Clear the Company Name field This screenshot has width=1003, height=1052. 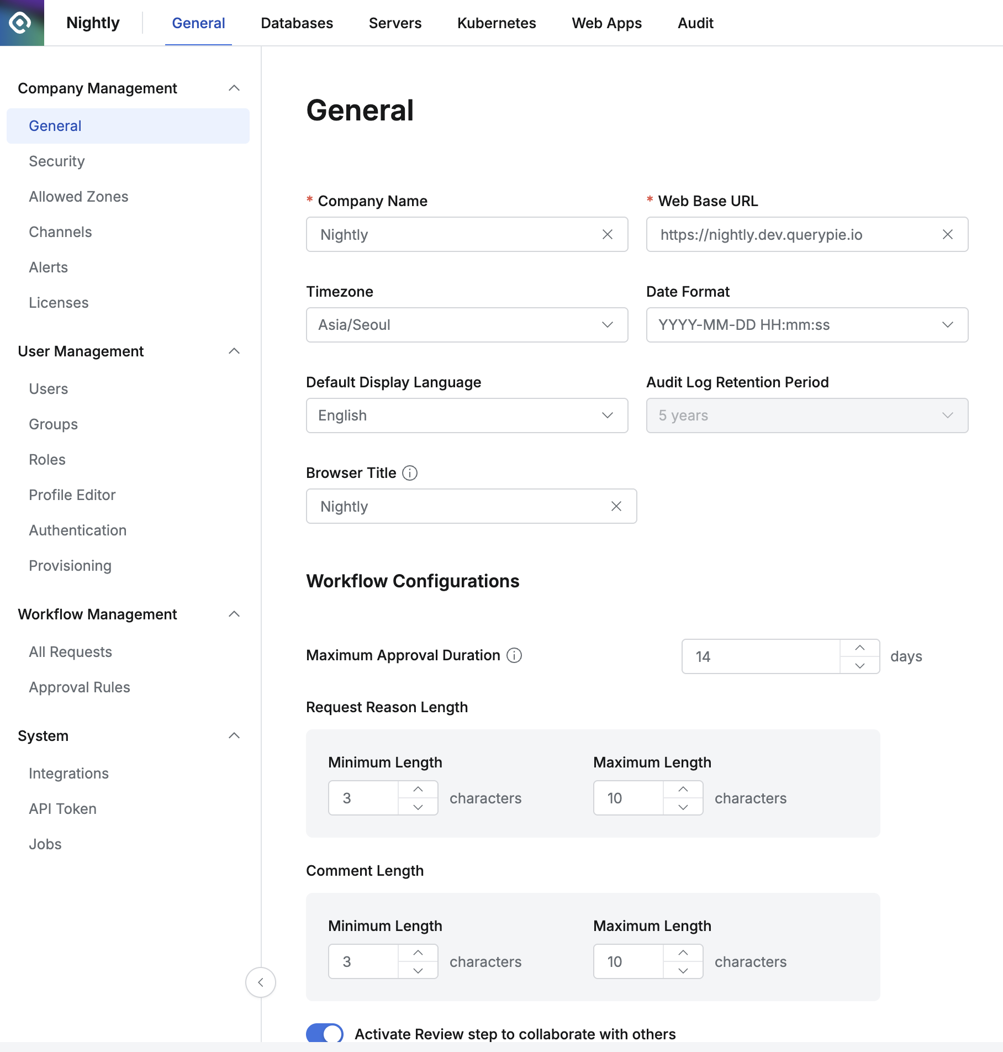(x=608, y=234)
